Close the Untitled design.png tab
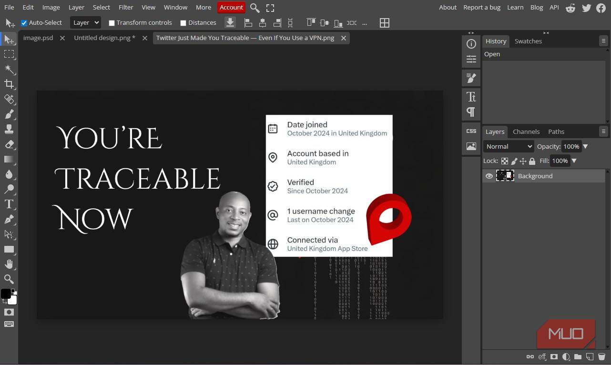 145,38
